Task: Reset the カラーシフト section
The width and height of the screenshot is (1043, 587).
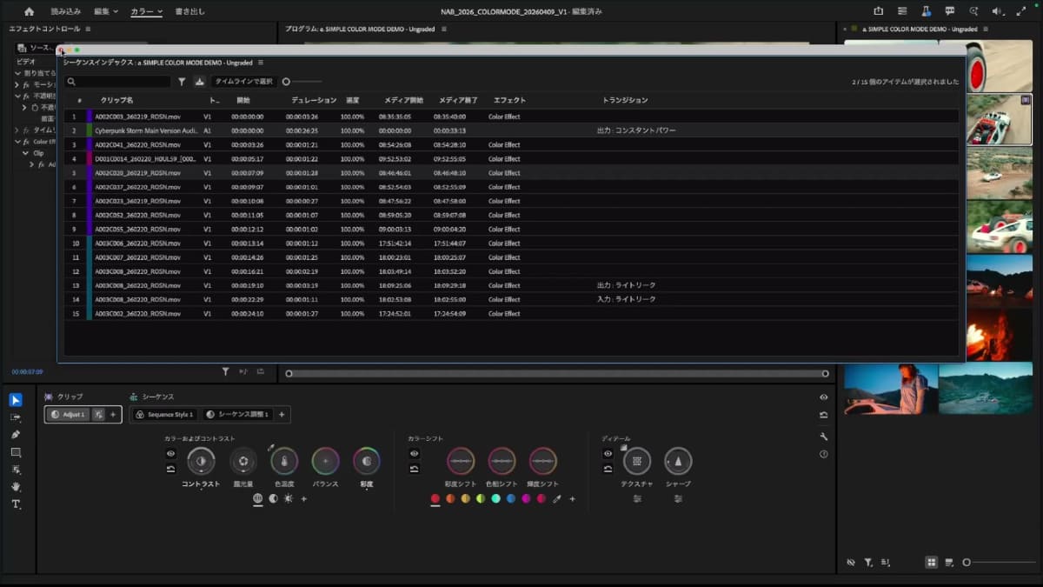Action: [x=414, y=469]
